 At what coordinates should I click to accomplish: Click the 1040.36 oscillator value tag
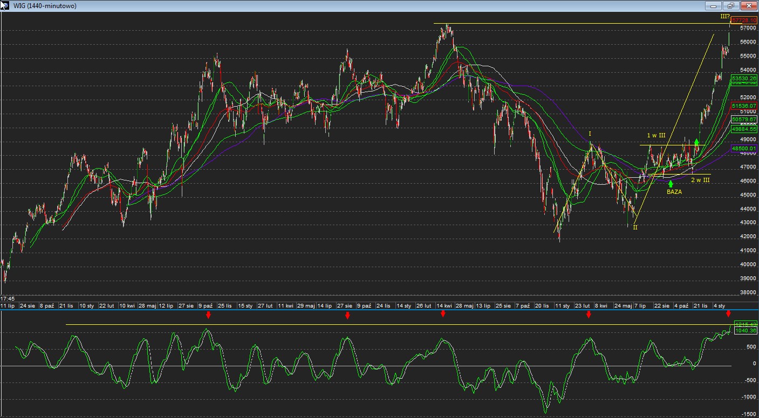pyautogui.click(x=744, y=331)
